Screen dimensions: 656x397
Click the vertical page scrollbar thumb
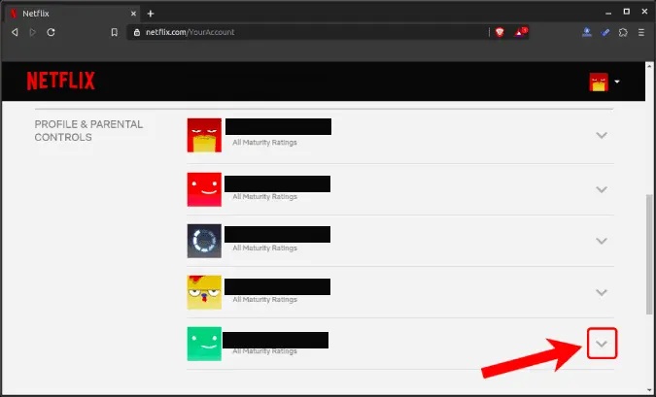(649, 254)
